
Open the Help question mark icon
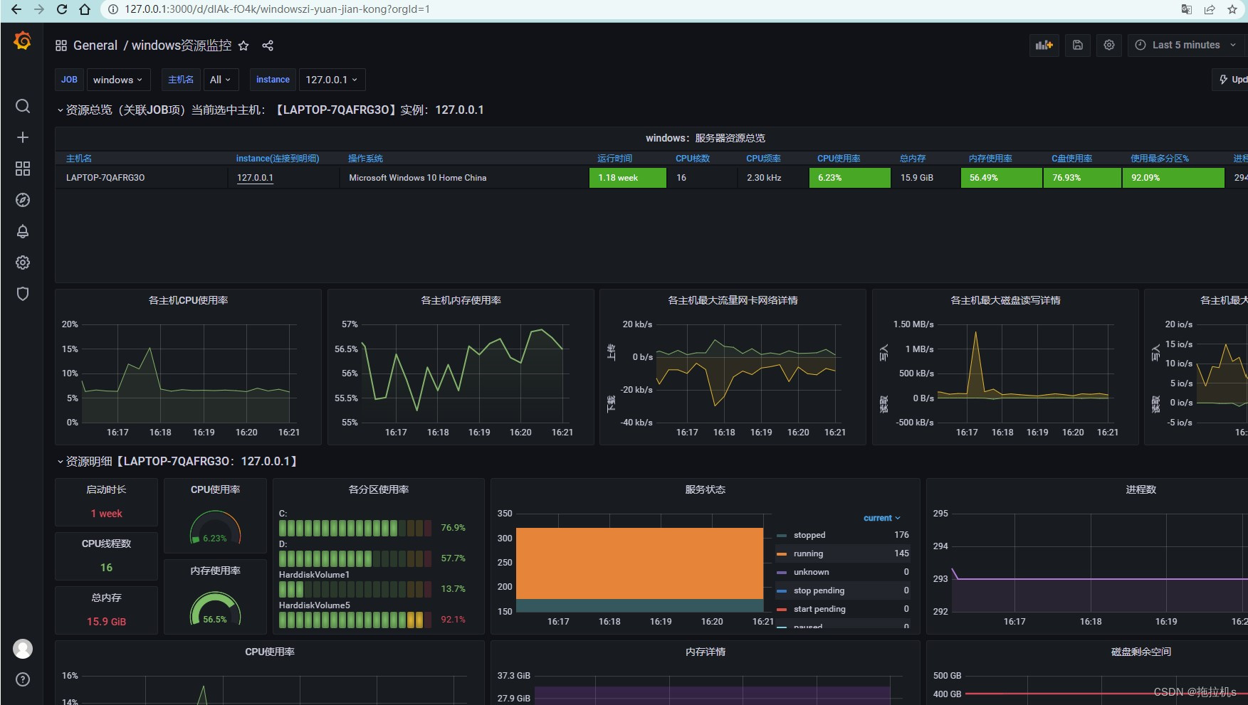click(x=23, y=679)
